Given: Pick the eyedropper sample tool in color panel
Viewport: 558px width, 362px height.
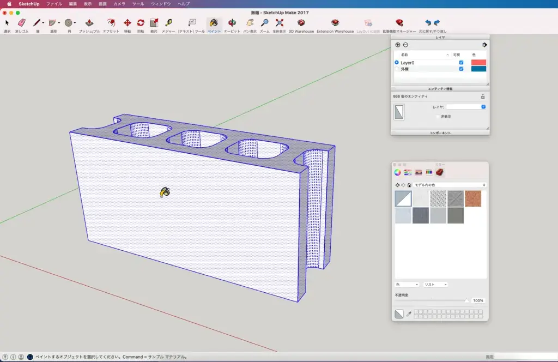Looking at the screenshot, I should coord(409,313).
